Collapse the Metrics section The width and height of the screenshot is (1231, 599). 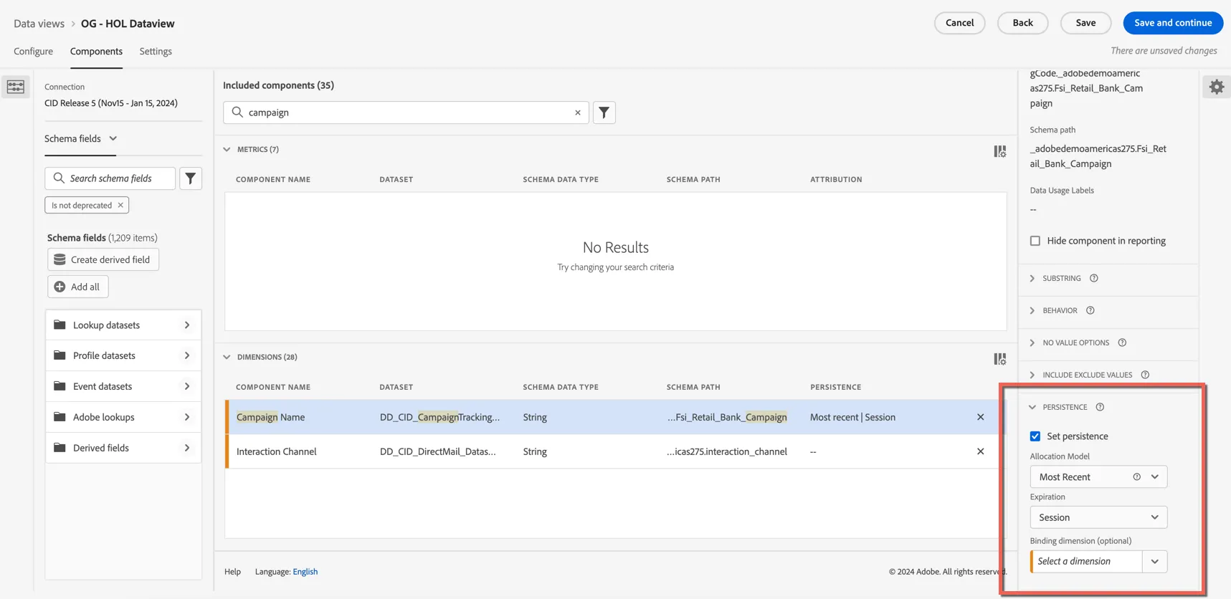pyautogui.click(x=227, y=149)
